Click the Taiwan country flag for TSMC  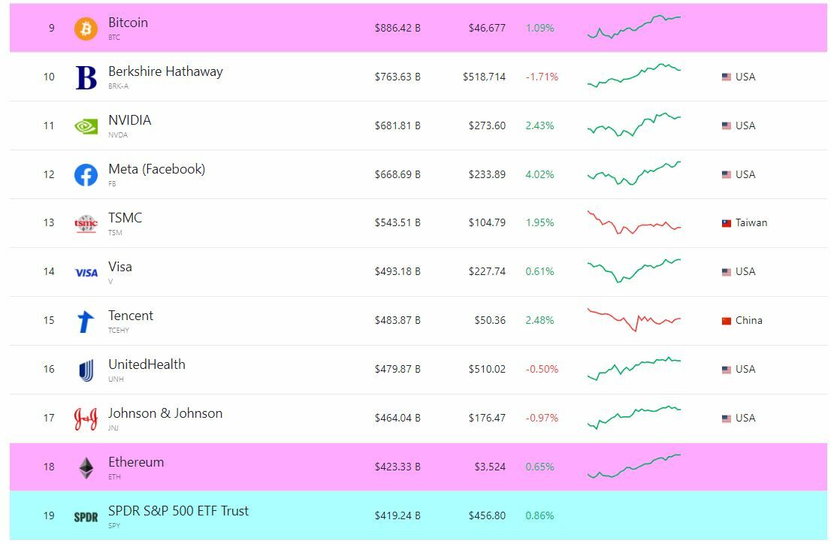tap(727, 223)
